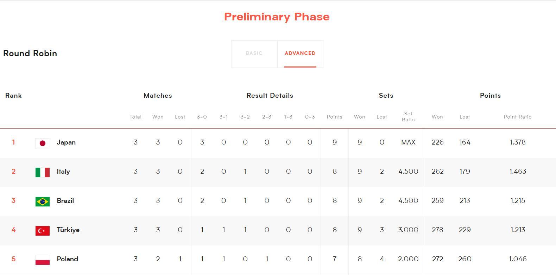This screenshot has width=556, height=275.
Task: Click the Türkiye flag icon
Action: (42, 230)
